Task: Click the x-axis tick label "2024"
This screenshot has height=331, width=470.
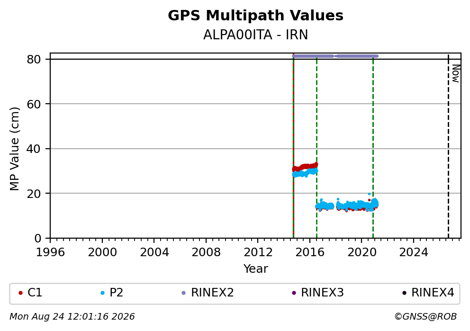Action: 413,252
